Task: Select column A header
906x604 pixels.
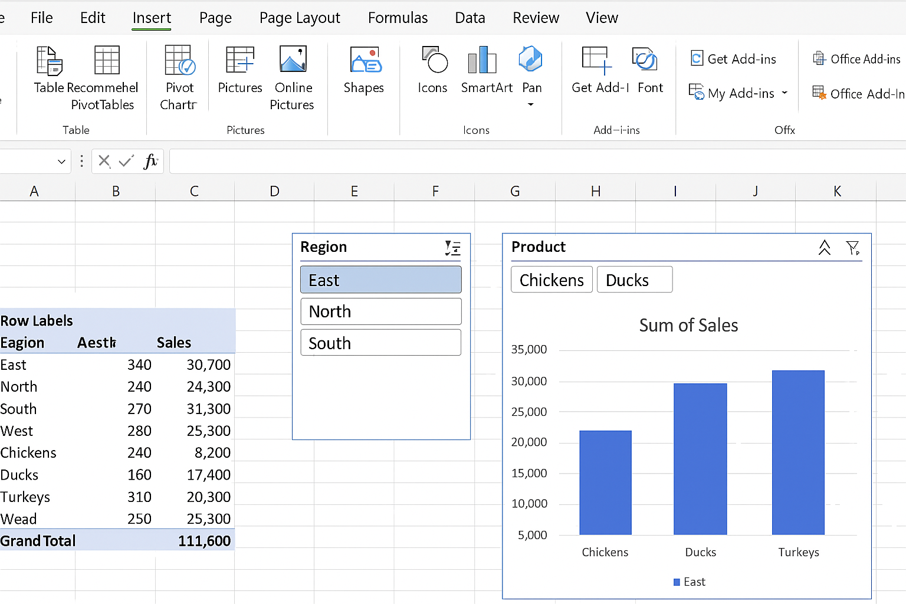Action: coord(34,191)
